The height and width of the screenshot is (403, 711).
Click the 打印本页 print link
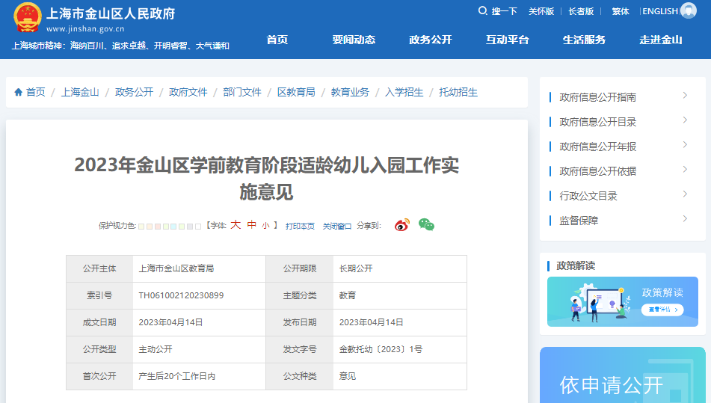300,226
